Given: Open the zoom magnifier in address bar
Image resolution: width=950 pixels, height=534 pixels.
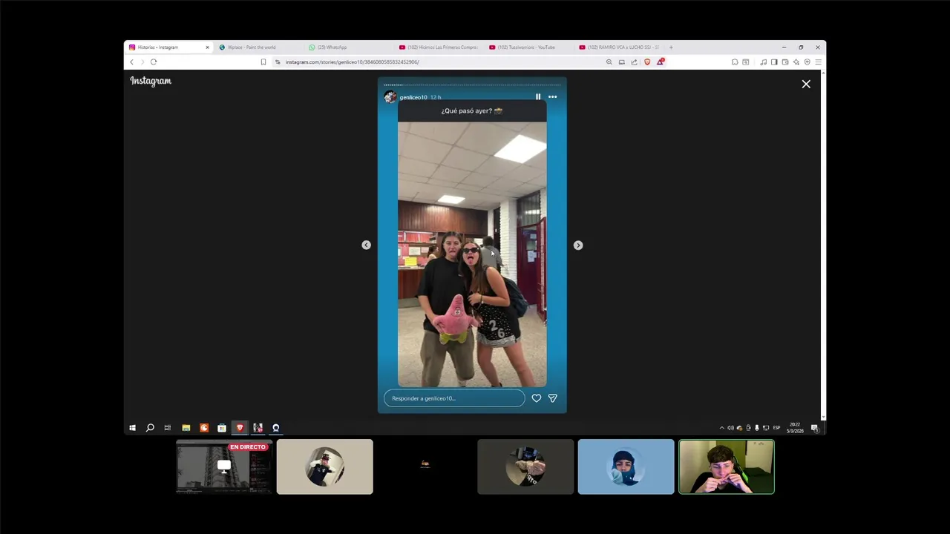Looking at the screenshot, I should coord(609,62).
